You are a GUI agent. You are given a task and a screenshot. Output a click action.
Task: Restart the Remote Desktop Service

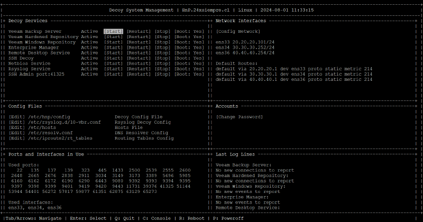(139, 53)
